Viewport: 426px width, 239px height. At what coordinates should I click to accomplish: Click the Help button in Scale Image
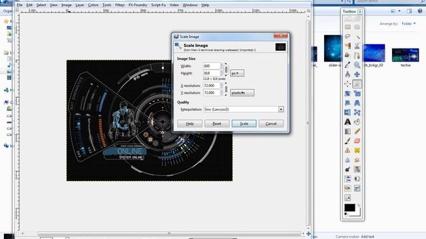click(190, 123)
